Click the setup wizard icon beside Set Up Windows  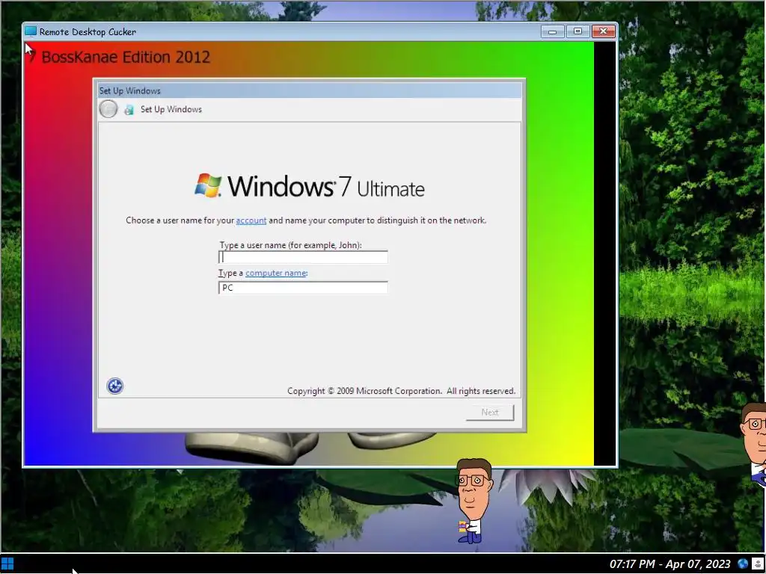[x=129, y=109]
